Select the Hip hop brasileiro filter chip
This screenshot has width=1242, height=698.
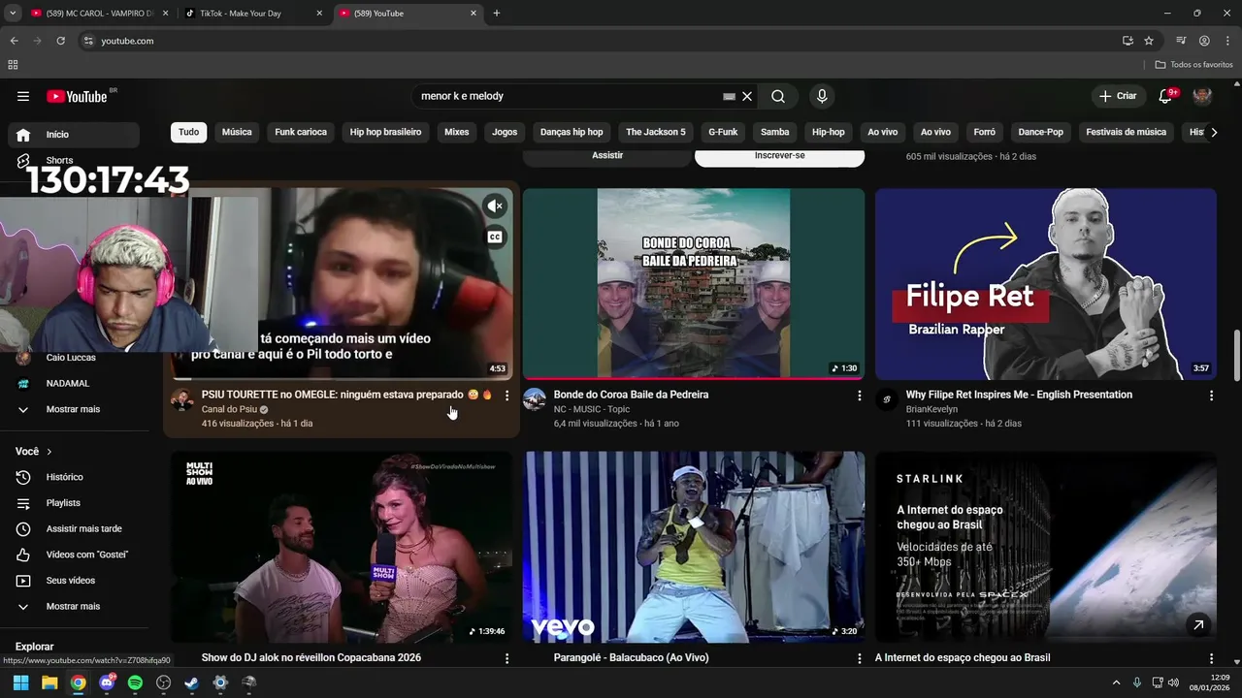coord(385,132)
